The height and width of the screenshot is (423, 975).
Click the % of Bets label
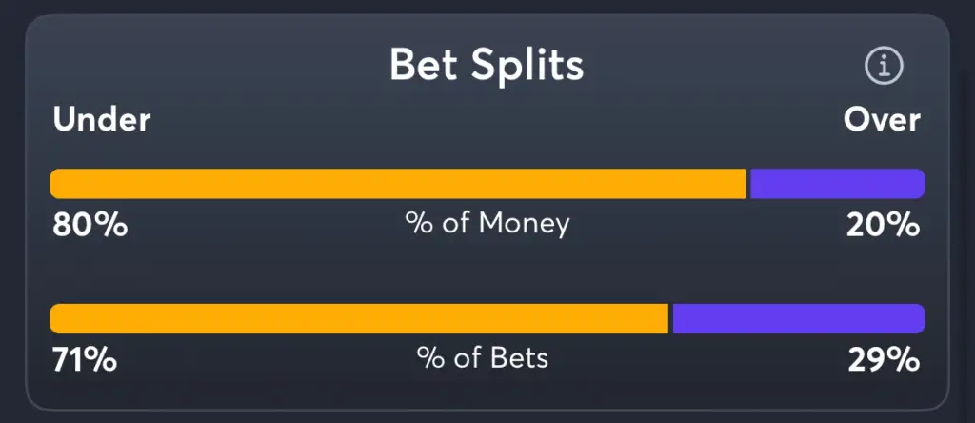[x=483, y=357]
